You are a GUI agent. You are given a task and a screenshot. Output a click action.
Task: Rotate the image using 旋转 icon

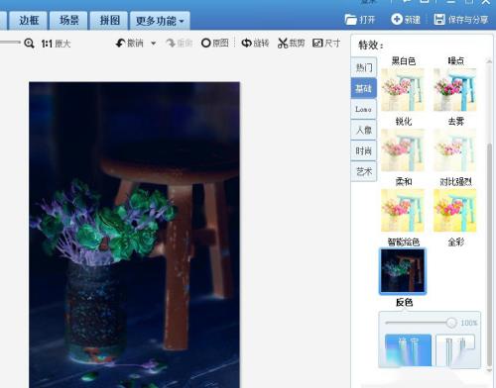click(246, 43)
